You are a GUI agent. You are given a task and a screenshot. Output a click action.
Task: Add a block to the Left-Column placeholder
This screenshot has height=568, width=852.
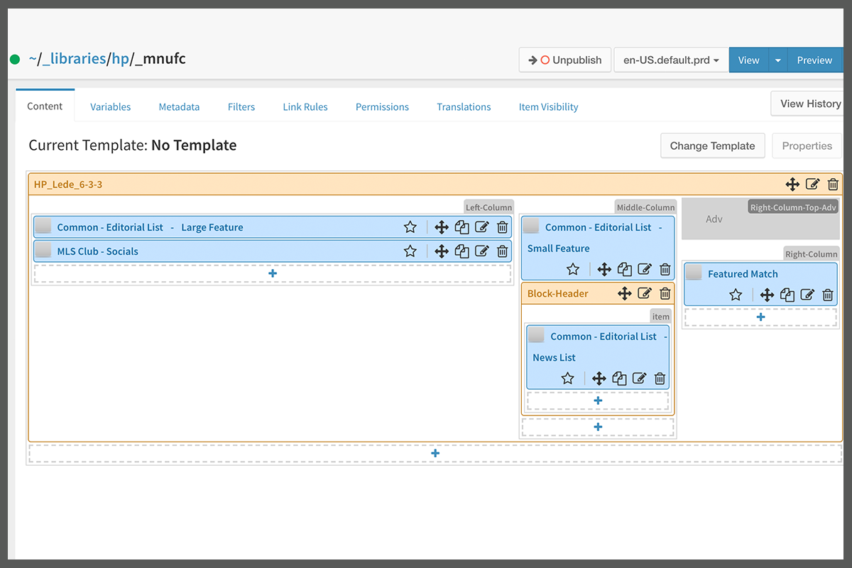pos(272,274)
